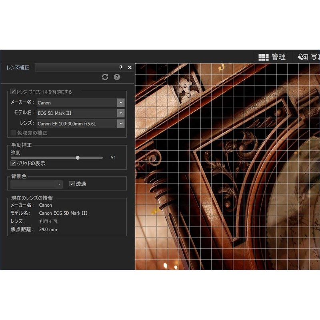The width and height of the screenshot is (320, 320).
Task: Switch to the 管理 tab
Action: click(x=280, y=57)
